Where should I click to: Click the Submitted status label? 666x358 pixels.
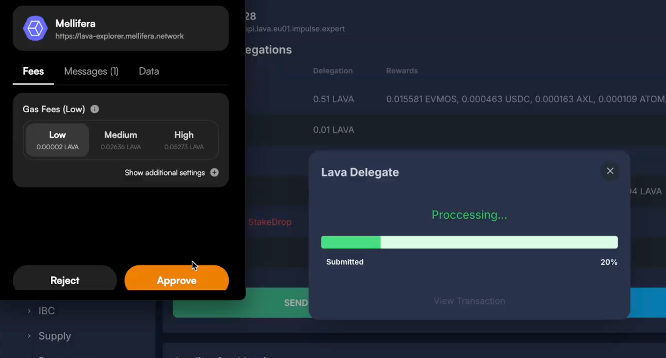pyautogui.click(x=345, y=262)
